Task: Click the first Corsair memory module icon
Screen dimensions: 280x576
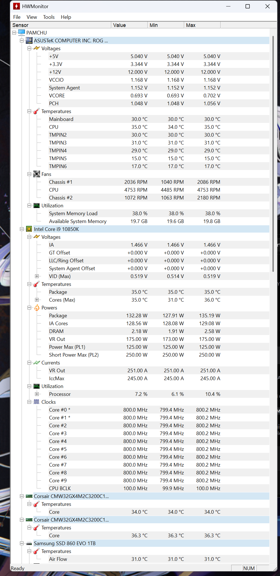Action: pyautogui.click(x=29, y=496)
